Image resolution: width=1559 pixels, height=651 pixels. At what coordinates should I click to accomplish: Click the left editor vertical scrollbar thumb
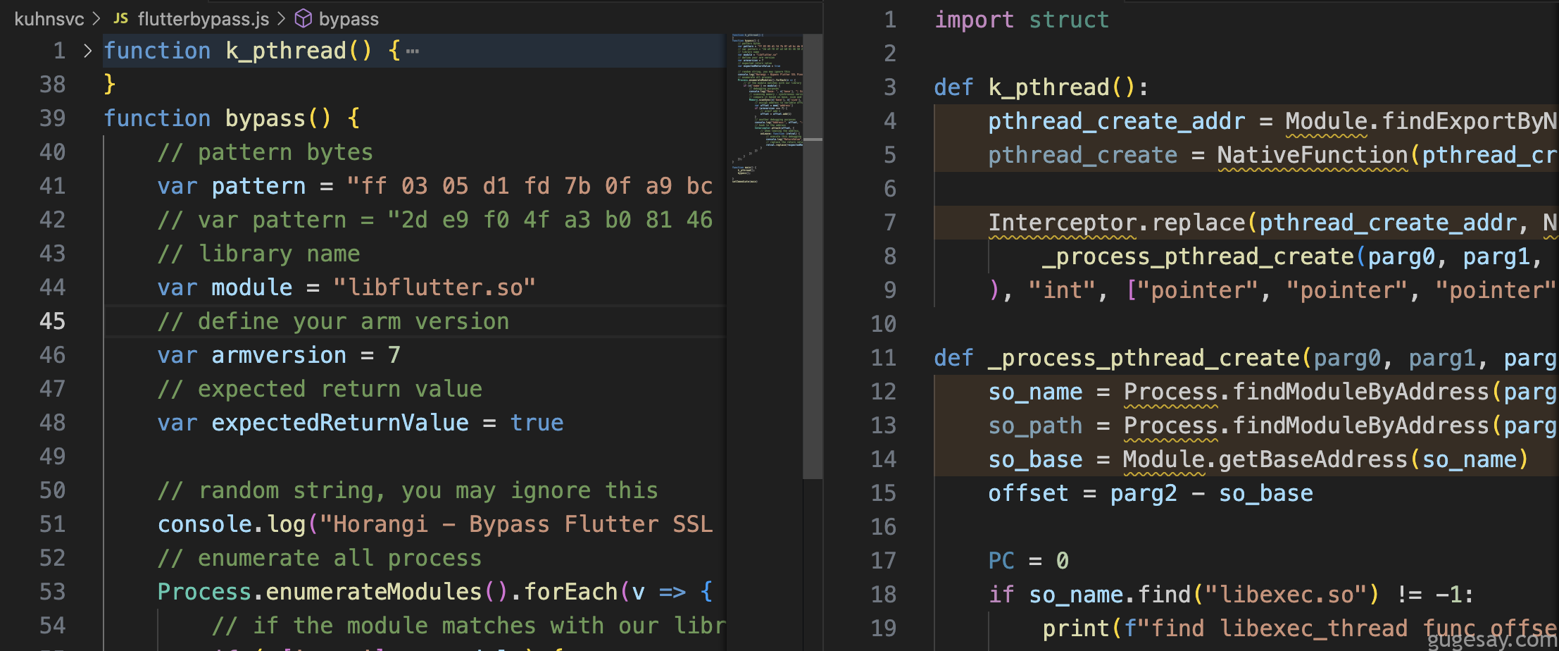click(813, 256)
